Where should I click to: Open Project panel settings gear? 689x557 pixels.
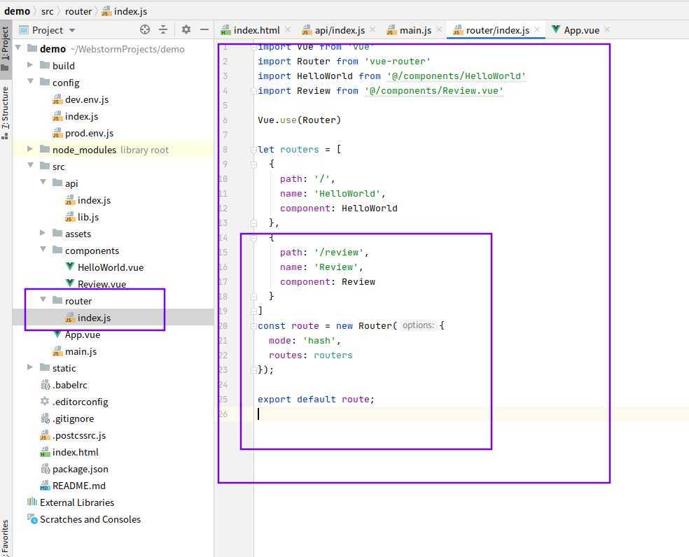pyautogui.click(x=186, y=29)
